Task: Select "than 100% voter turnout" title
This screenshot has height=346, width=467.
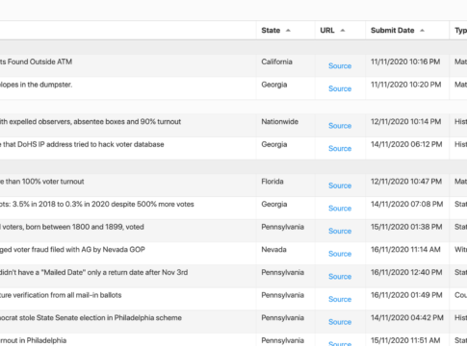Action: click(42, 182)
